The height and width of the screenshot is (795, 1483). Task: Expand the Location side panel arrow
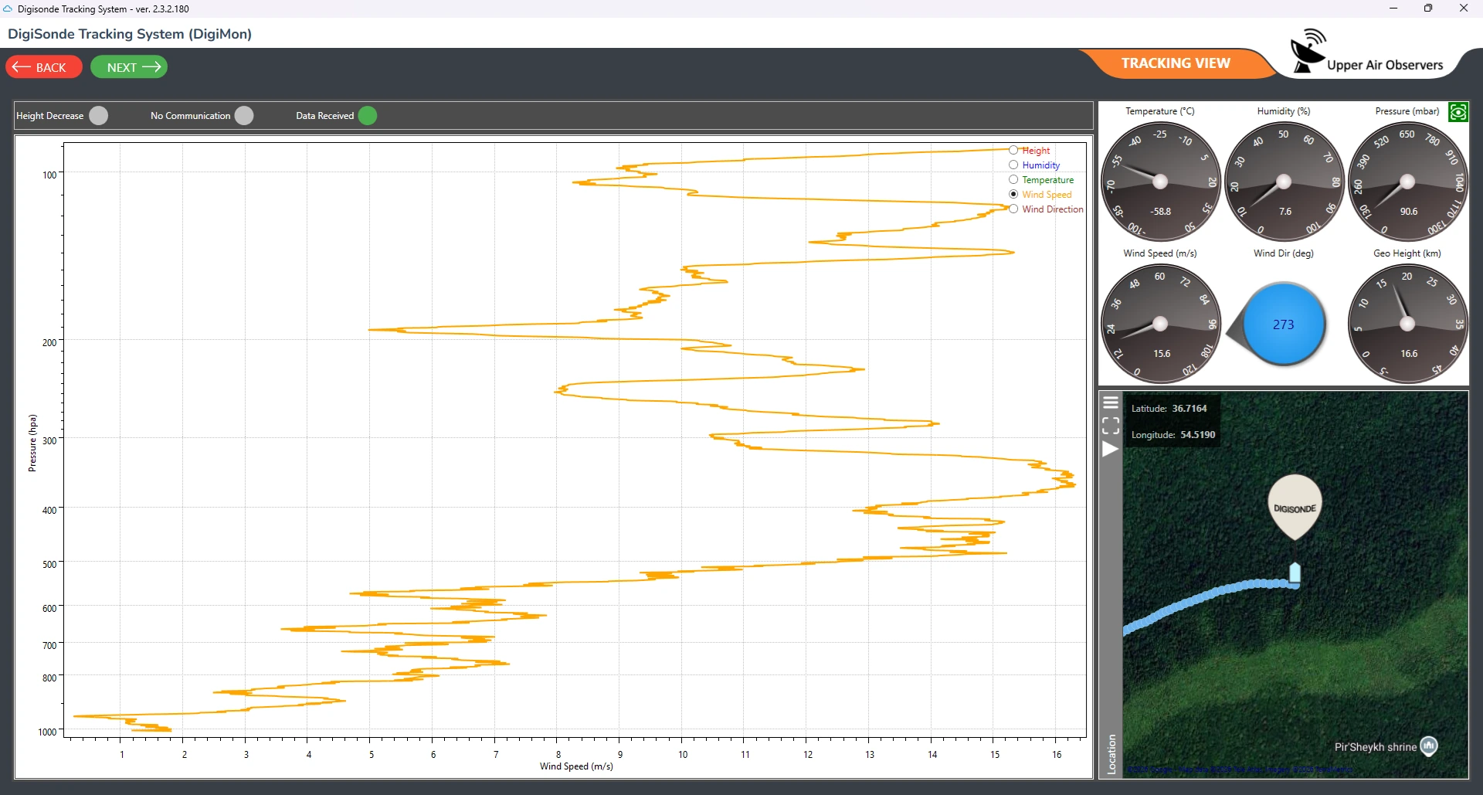1111,450
